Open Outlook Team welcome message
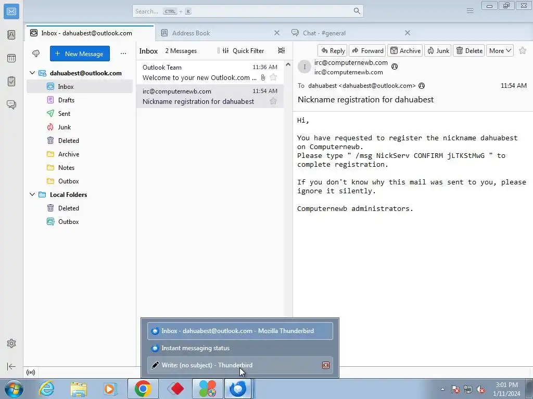 [x=210, y=72]
